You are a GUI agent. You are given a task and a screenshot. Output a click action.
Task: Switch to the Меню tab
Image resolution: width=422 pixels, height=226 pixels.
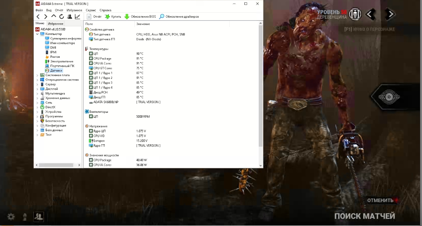40,23
